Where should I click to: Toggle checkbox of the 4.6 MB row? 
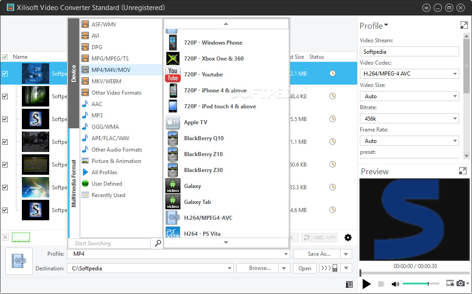(x=5, y=210)
